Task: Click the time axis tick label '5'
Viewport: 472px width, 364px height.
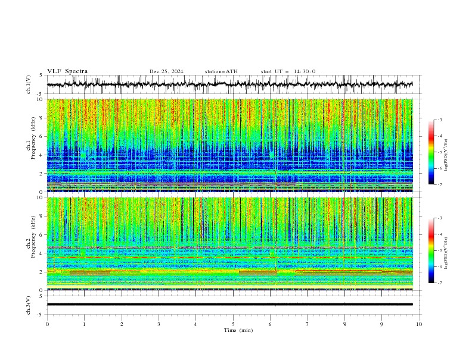Action: 233,324
